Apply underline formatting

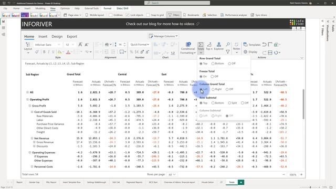pyautogui.click(x=53, y=52)
